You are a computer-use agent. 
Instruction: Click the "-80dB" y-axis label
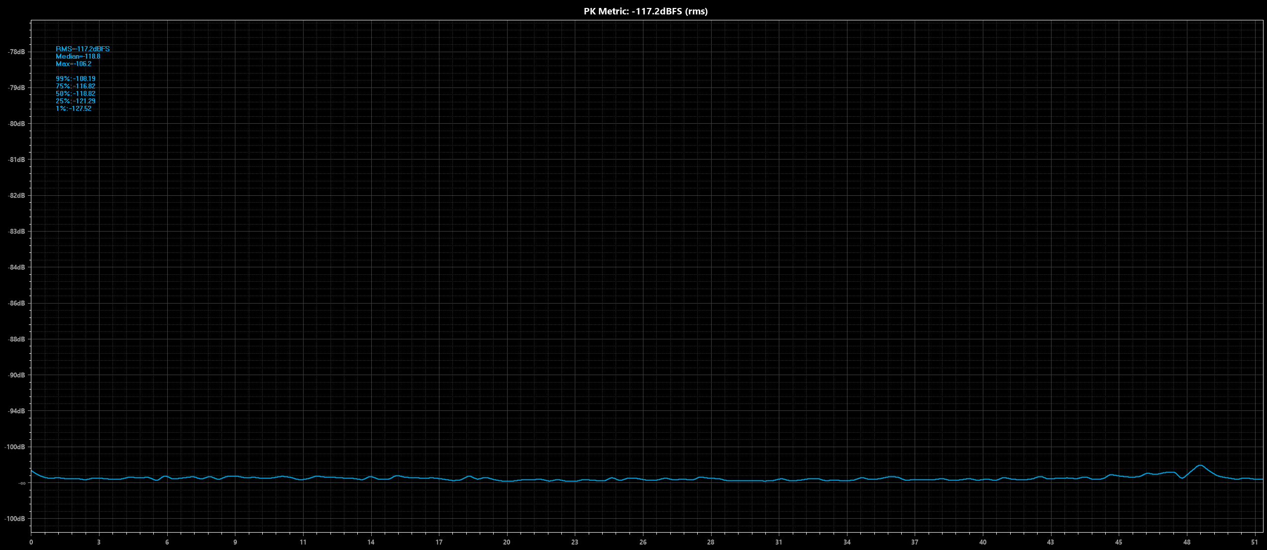pyautogui.click(x=16, y=124)
